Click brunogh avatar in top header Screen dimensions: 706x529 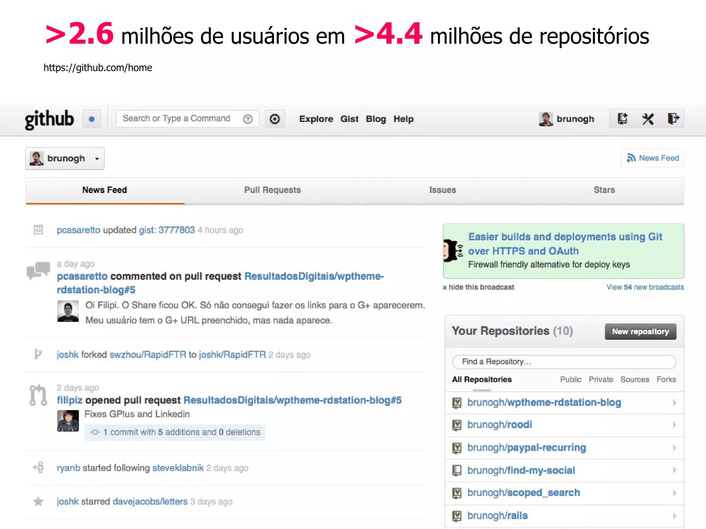pos(546,119)
